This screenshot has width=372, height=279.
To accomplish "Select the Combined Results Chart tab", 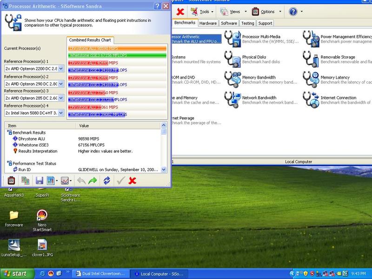I will [90, 40].
